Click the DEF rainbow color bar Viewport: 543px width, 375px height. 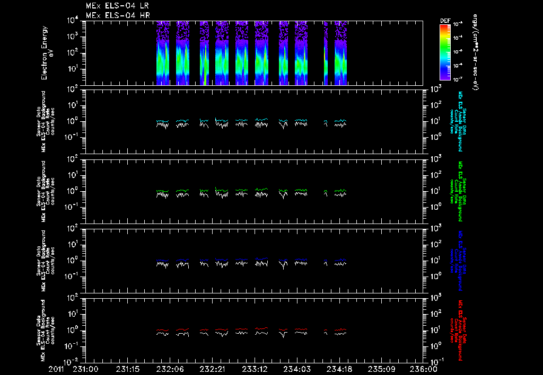click(445, 52)
